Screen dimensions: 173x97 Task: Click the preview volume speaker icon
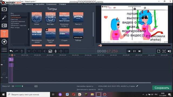(x=169, y=51)
